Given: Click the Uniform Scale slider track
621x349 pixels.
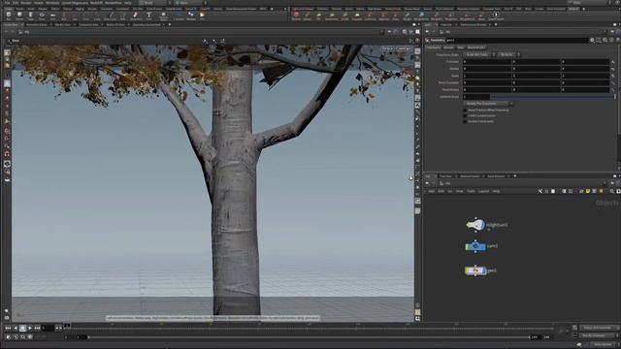Looking at the screenshot, I should pos(552,97).
